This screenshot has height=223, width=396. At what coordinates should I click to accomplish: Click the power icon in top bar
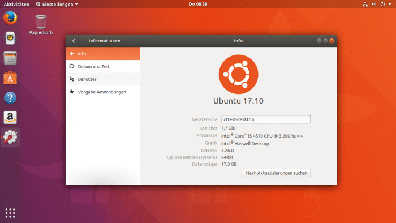click(382, 4)
